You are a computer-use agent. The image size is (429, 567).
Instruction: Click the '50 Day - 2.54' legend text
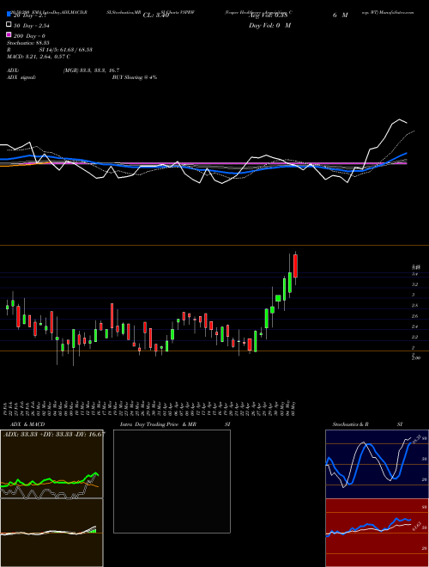click(x=32, y=26)
